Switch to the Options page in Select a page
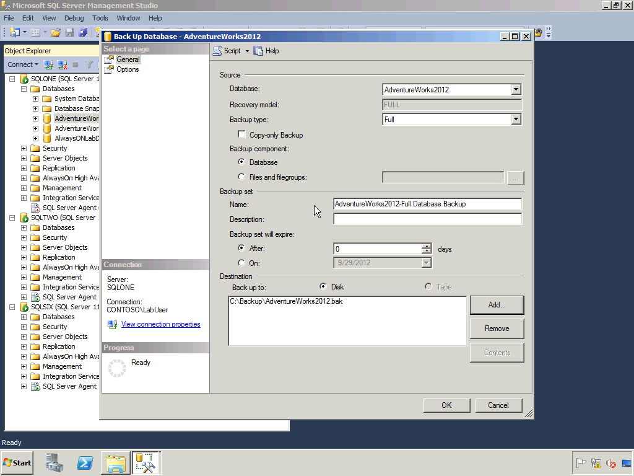 coord(128,69)
